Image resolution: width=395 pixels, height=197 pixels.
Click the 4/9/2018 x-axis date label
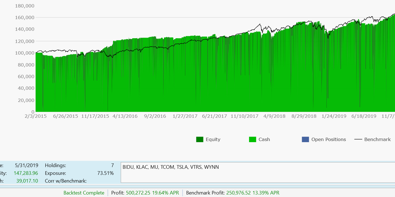274,116
